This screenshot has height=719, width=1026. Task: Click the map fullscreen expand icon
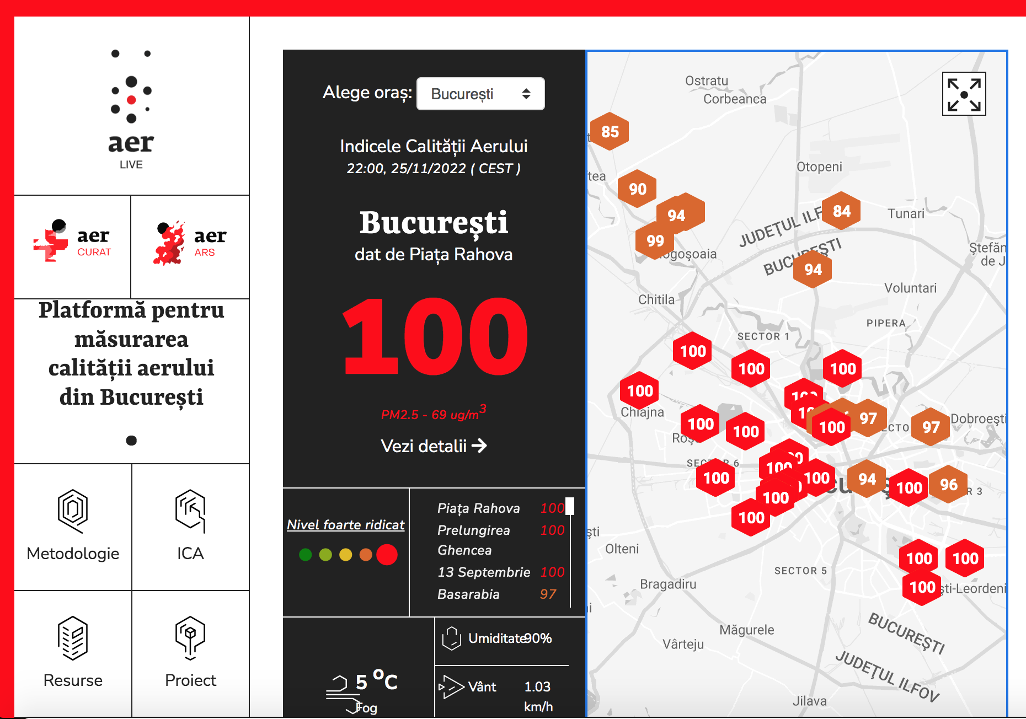(964, 94)
